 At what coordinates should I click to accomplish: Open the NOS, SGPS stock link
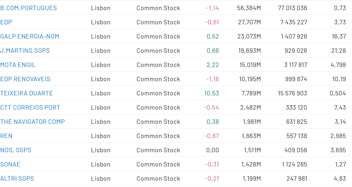coord(16,150)
